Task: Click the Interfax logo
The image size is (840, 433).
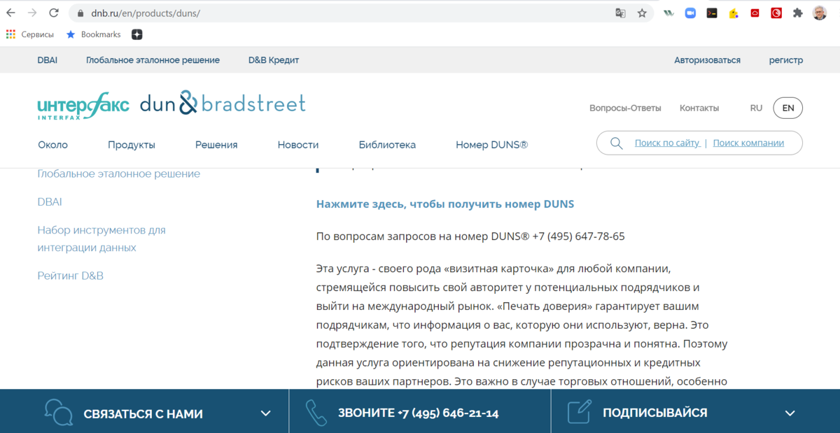Action: (x=83, y=106)
